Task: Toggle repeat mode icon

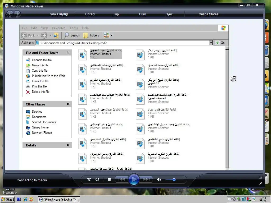Action: 97,179
